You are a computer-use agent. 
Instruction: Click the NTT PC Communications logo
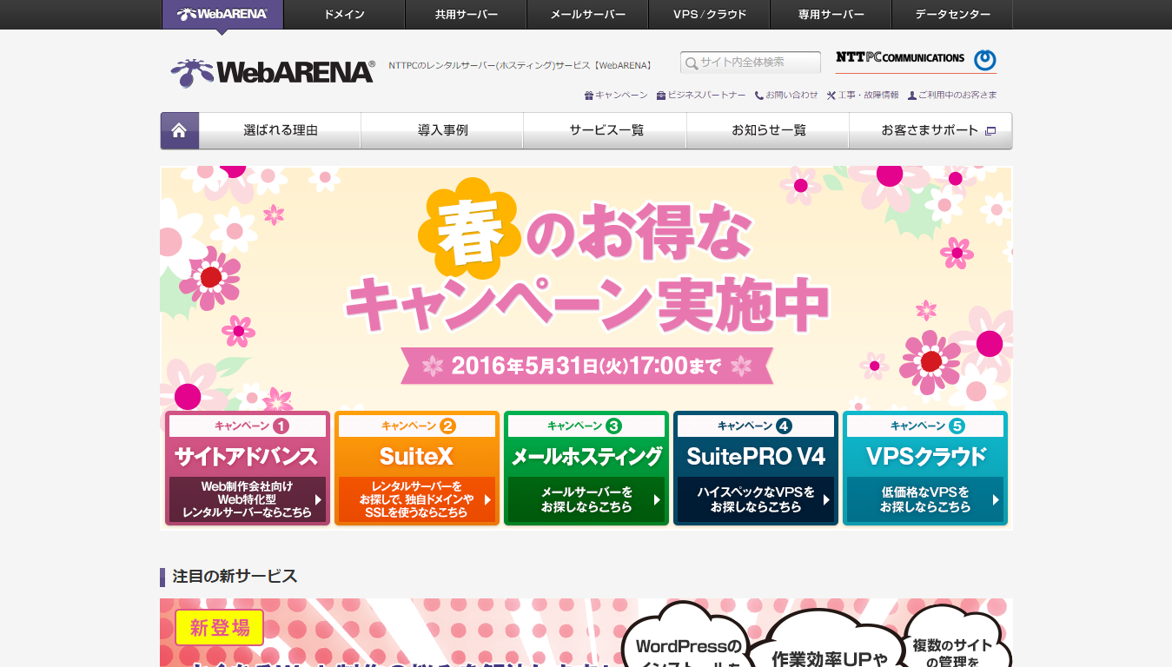(x=915, y=60)
